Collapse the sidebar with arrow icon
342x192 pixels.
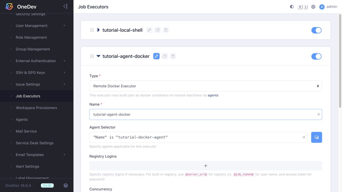click(65, 6)
